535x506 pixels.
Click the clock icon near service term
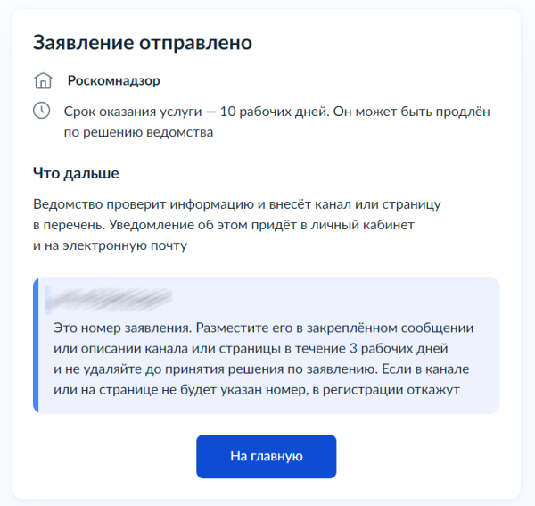point(42,111)
